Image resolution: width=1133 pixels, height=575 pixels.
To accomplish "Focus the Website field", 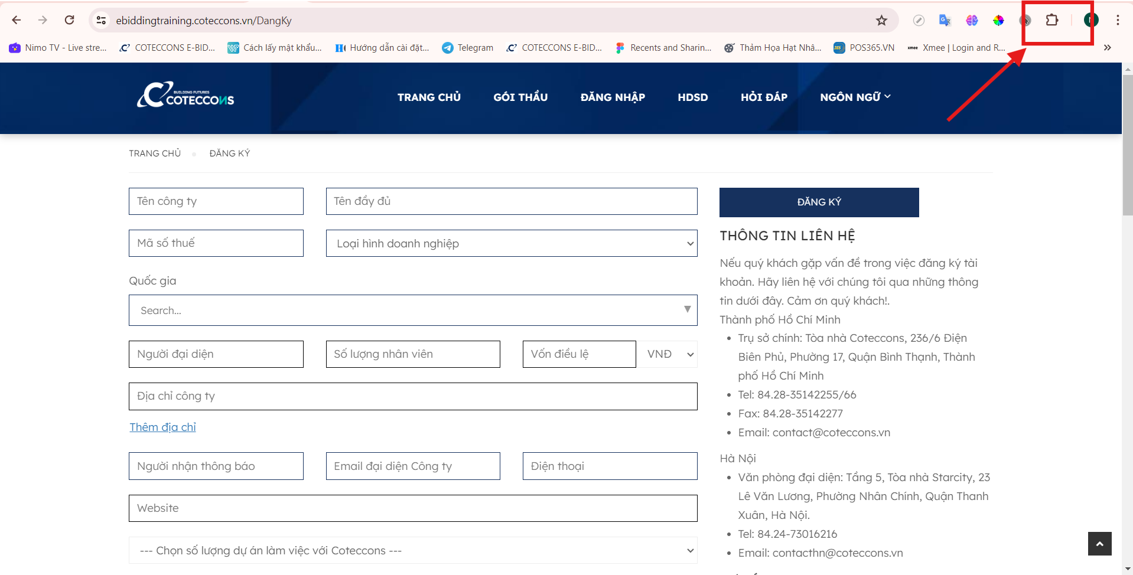I will (x=413, y=508).
